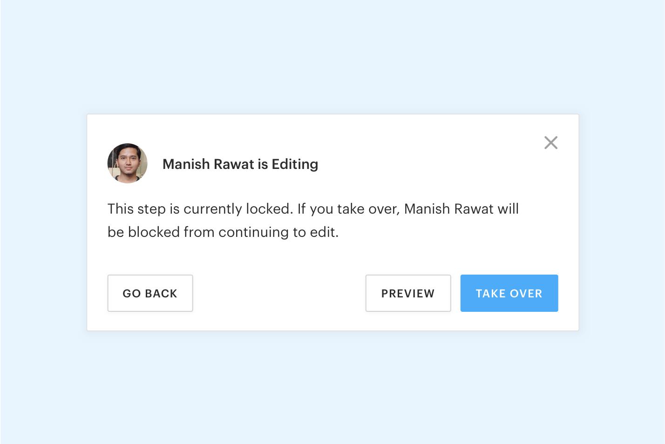Close the editing lock dialog
Viewport: 665px width, 444px height.
click(x=551, y=143)
